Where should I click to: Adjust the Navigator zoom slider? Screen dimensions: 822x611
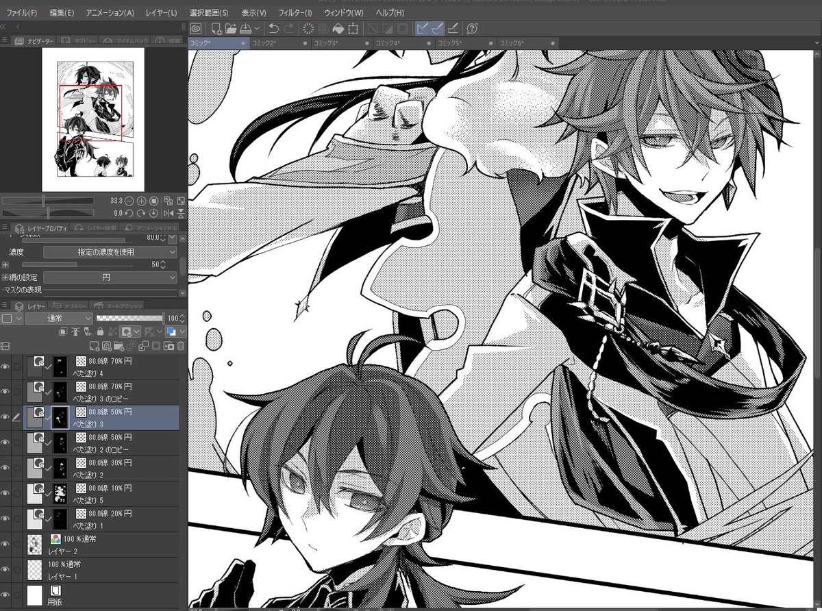coord(47,201)
